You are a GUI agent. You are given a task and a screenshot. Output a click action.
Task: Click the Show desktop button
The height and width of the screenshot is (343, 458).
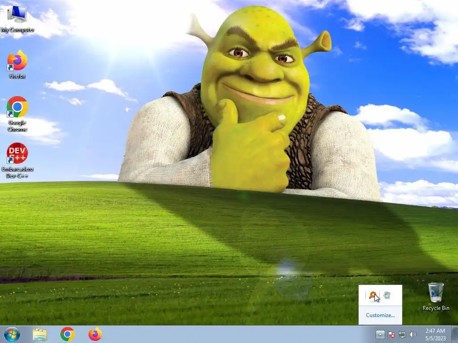point(455,334)
